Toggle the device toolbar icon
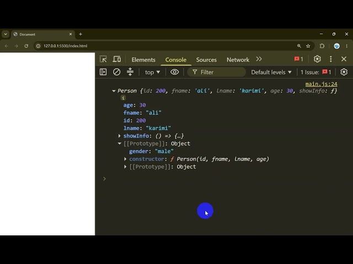The width and height of the screenshot is (353, 264). click(116, 59)
